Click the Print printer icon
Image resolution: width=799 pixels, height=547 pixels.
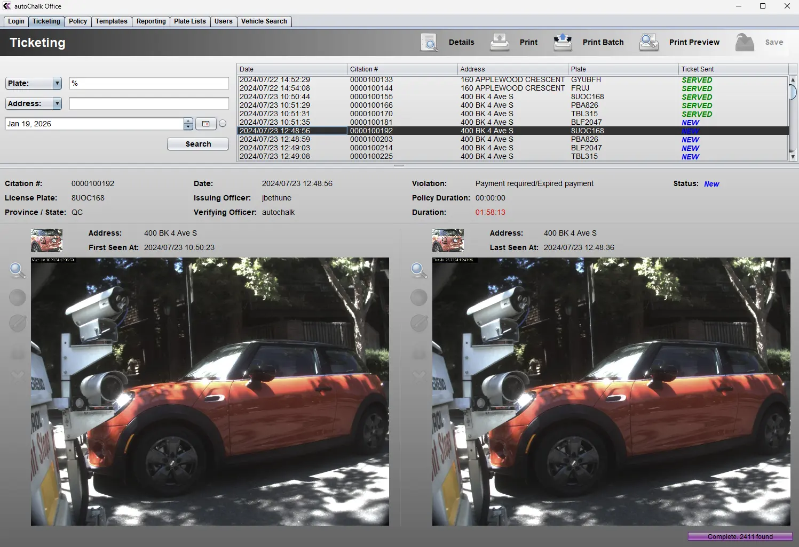point(500,42)
